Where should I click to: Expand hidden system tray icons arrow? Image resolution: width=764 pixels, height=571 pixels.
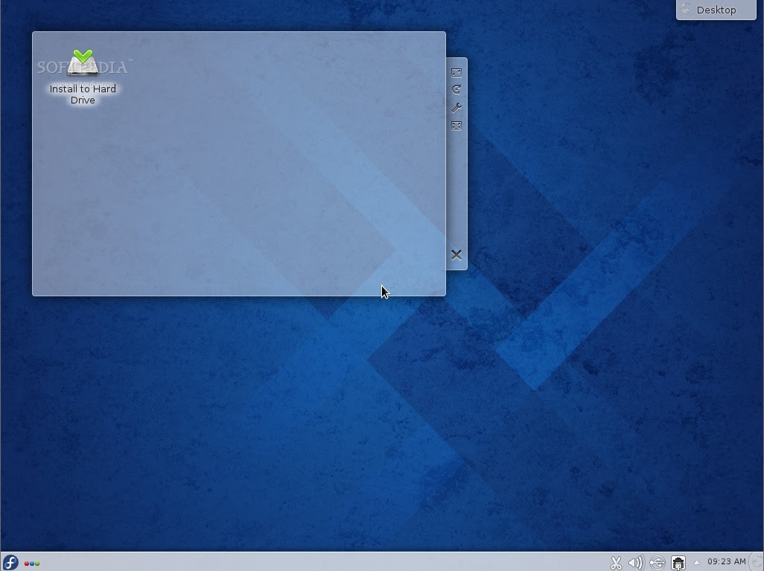(697, 562)
